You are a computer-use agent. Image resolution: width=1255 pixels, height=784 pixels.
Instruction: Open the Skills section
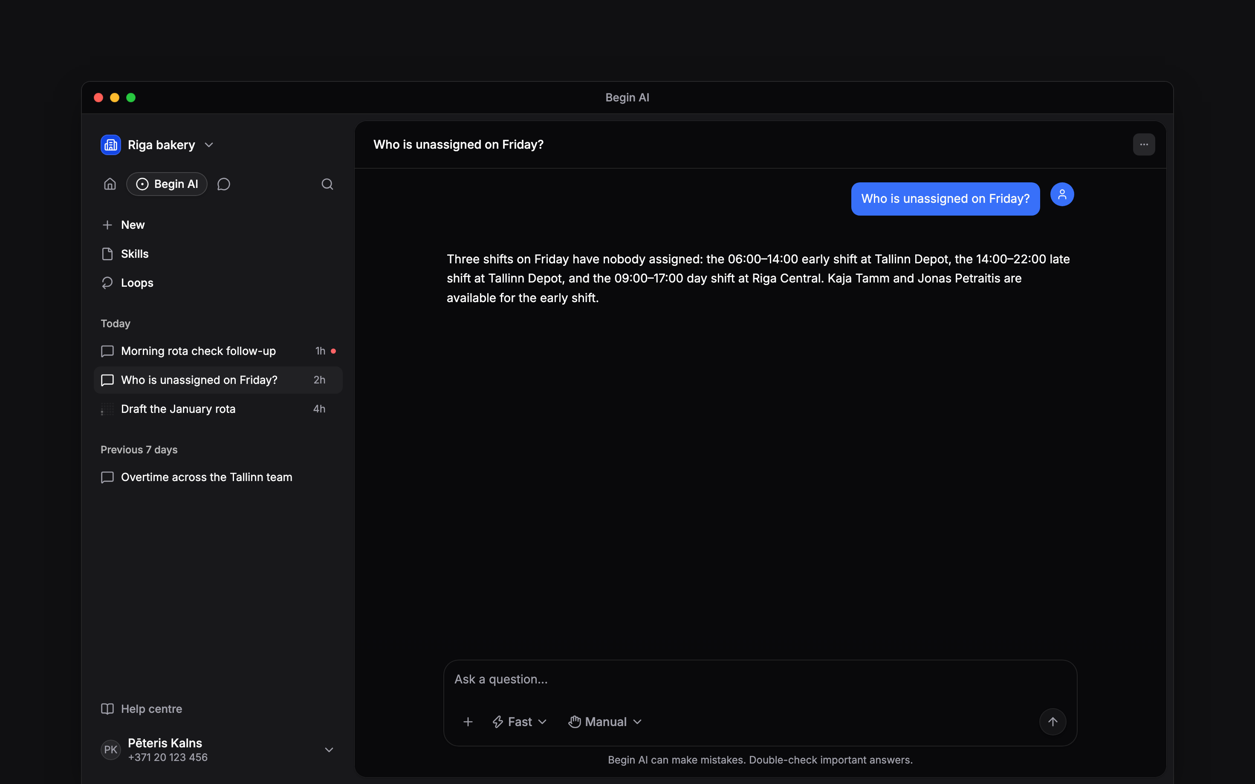tap(218, 254)
